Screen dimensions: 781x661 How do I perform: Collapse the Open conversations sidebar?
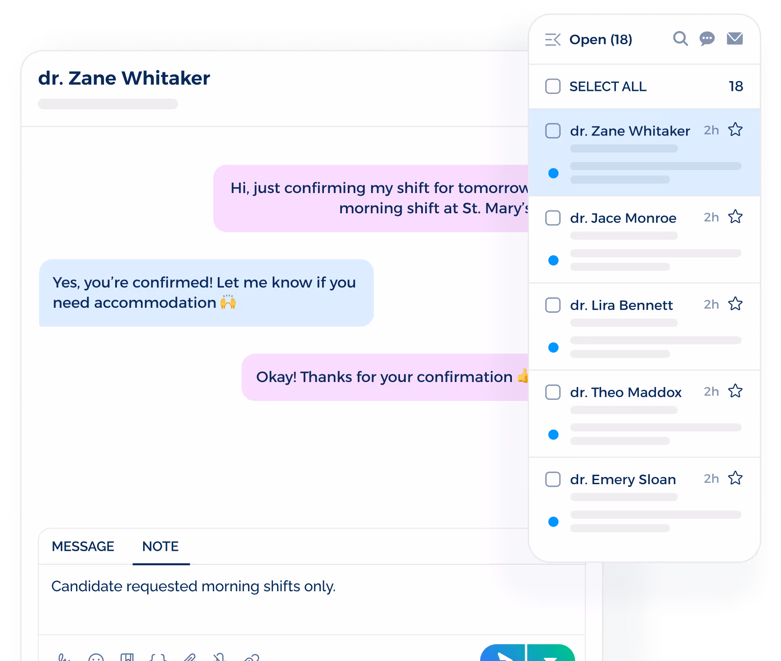click(552, 40)
